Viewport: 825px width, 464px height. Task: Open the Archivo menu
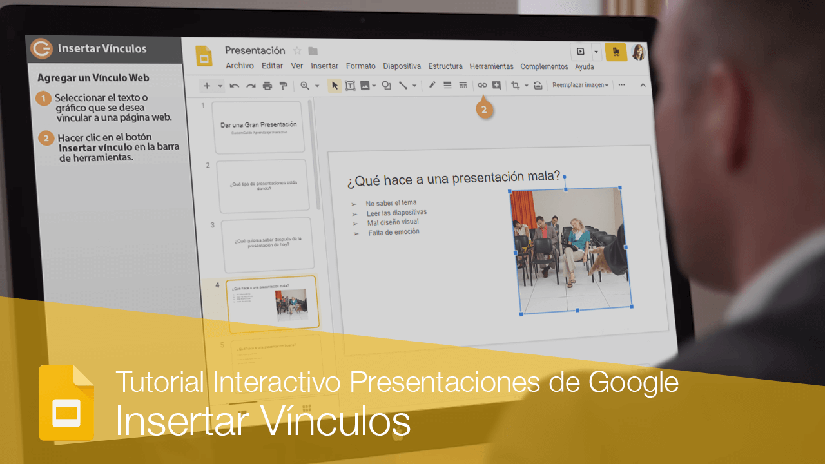[240, 66]
